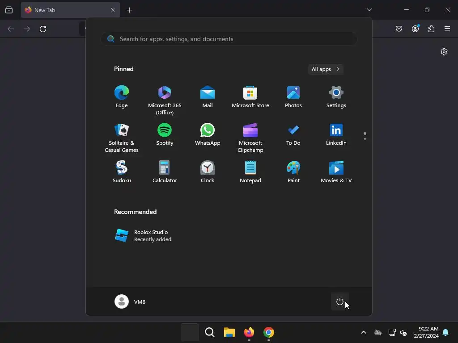Open the Mail app

click(x=208, y=97)
